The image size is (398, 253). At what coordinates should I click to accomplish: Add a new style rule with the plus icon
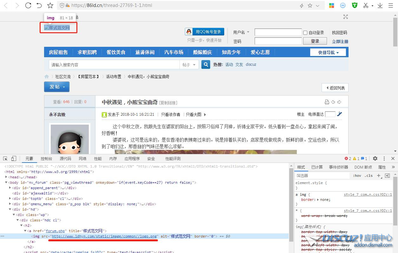pos(379,176)
